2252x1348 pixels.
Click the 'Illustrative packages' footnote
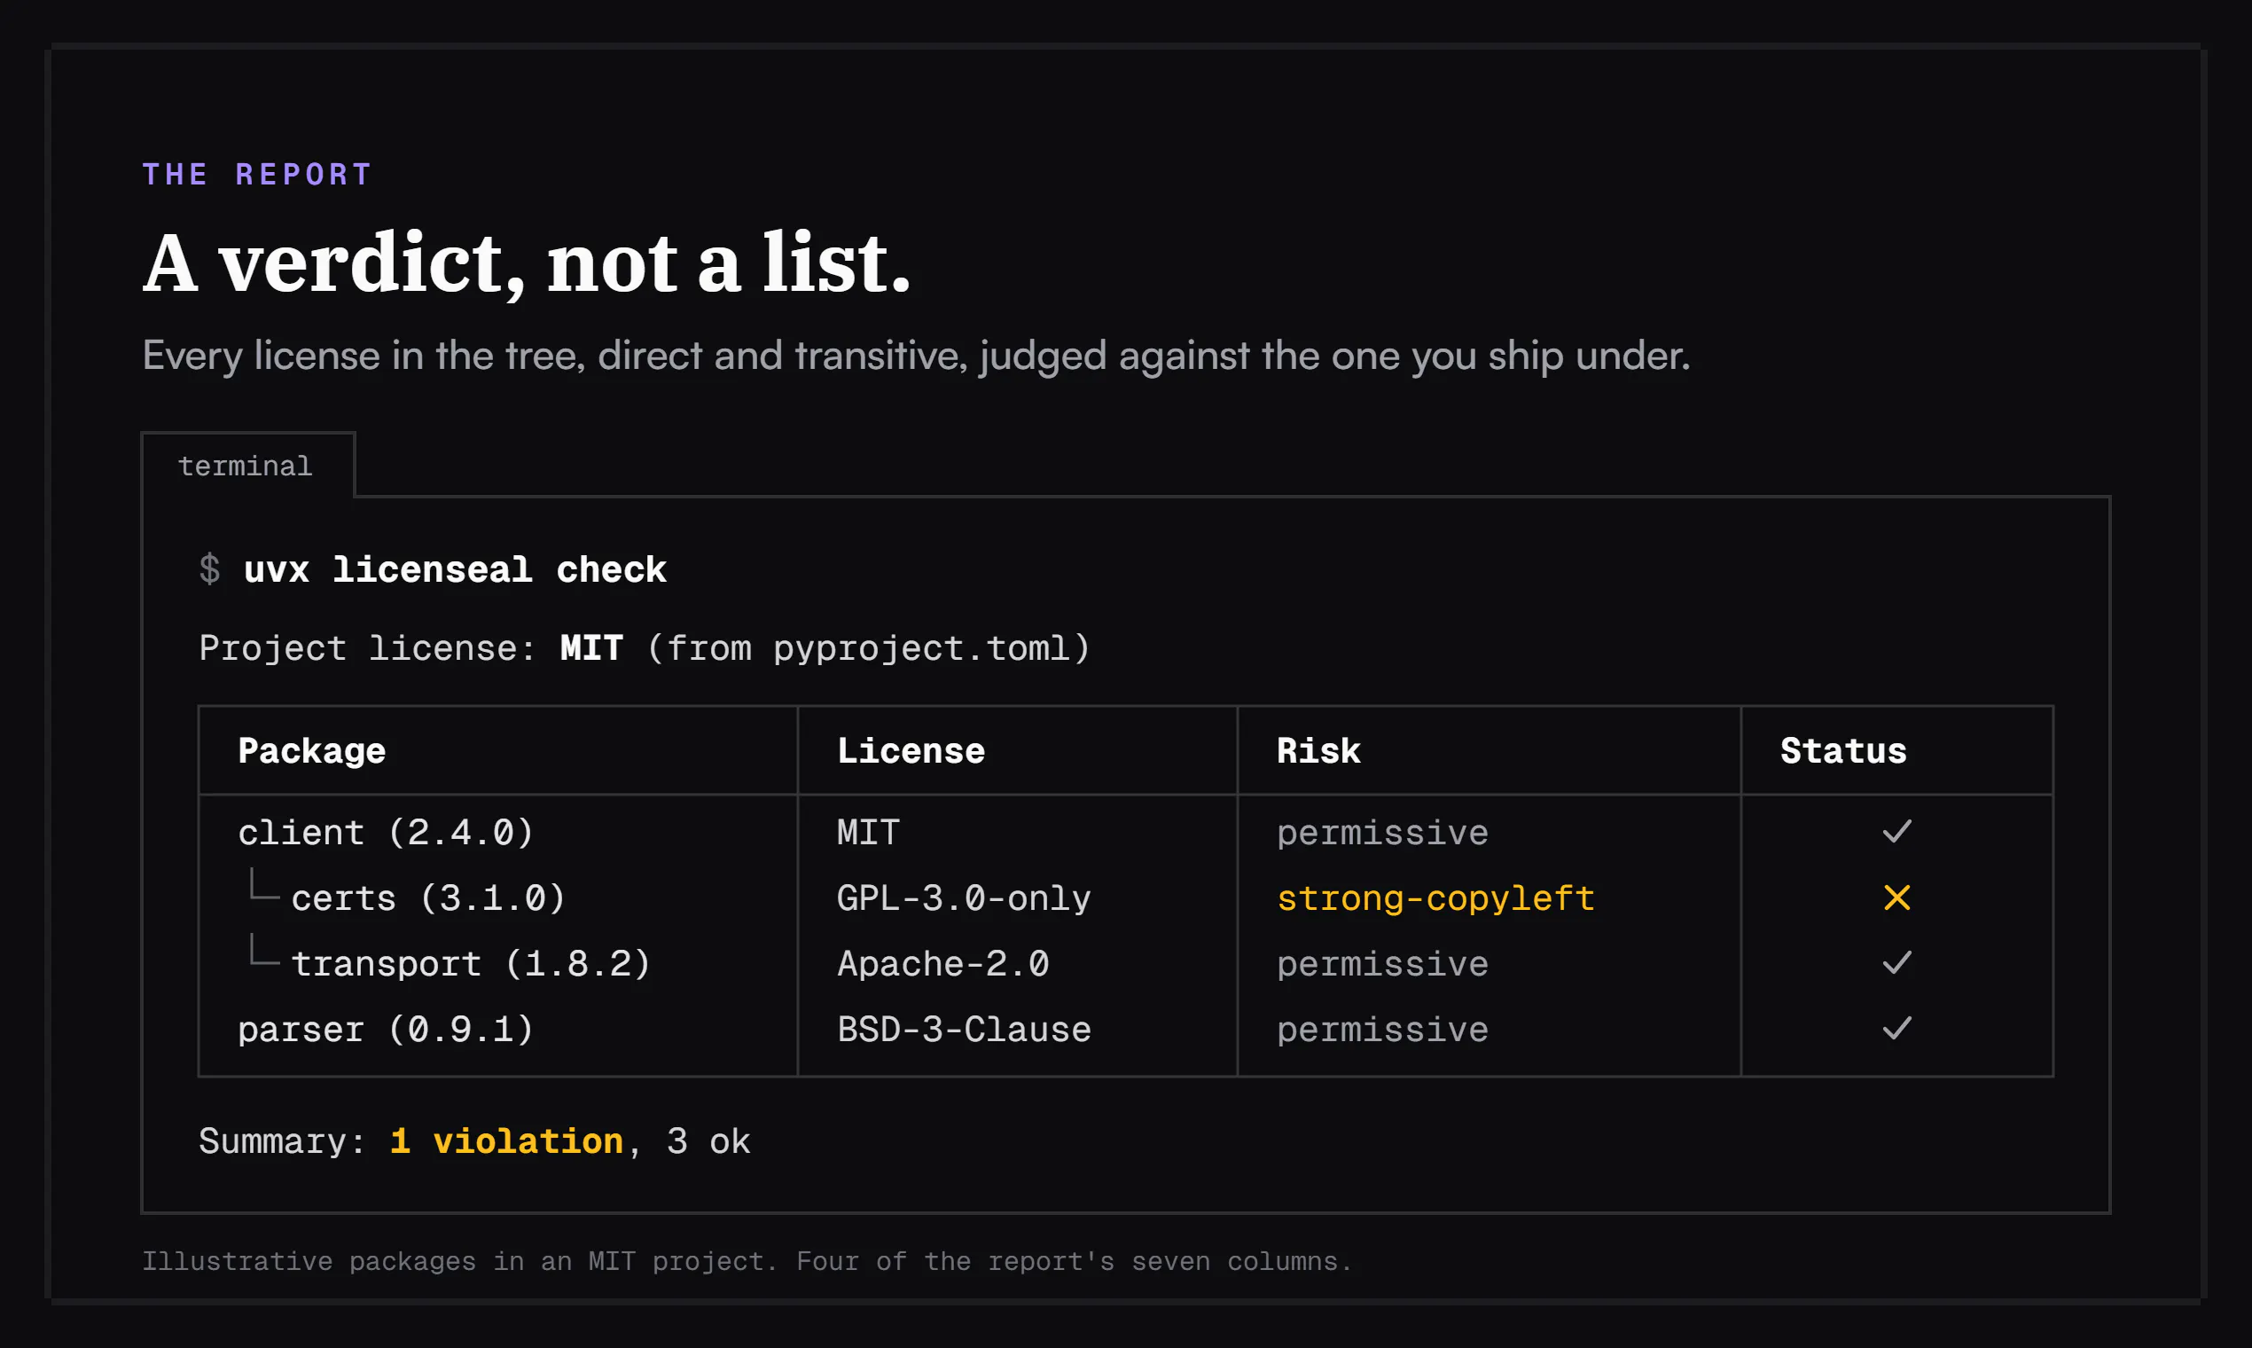[x=747, y=1262]
